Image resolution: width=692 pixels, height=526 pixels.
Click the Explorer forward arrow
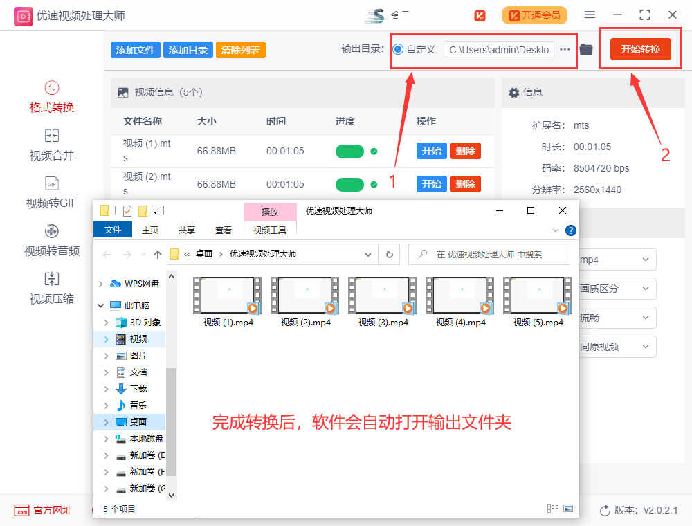pos(127,254)
